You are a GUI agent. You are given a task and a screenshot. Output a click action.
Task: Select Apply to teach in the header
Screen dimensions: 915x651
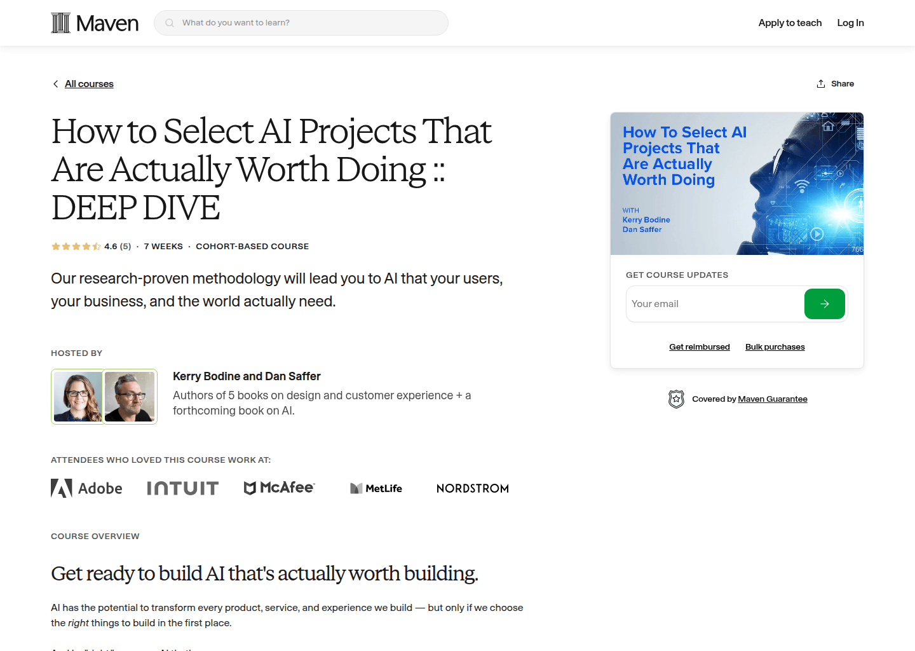pyautogui.click(x=790, y=22)
